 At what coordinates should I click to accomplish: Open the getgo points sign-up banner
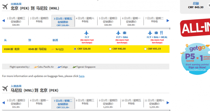click(x=196, y=58)
